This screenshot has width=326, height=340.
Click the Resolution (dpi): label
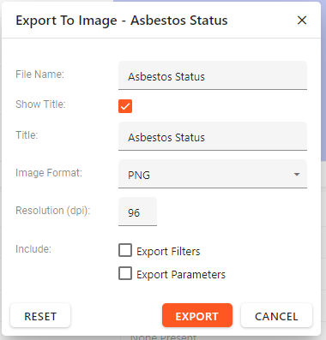tap(53, 211)
